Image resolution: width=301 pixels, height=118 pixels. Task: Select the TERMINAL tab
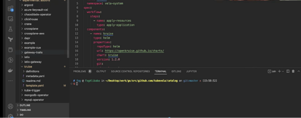[x=160, y=71]
